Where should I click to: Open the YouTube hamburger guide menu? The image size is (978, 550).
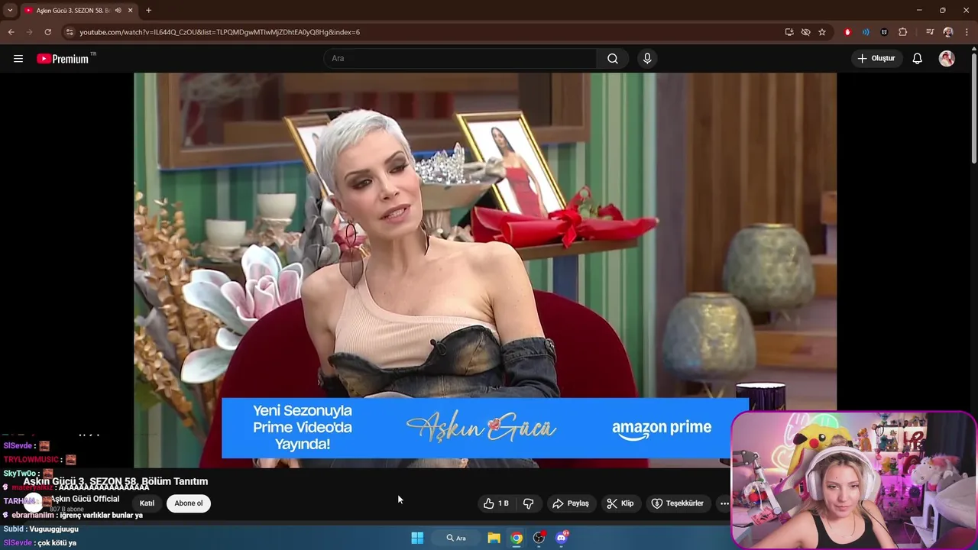(x=18, y=59)
